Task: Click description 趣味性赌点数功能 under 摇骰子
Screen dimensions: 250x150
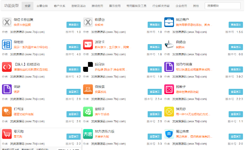Action: tap(187, 92)
